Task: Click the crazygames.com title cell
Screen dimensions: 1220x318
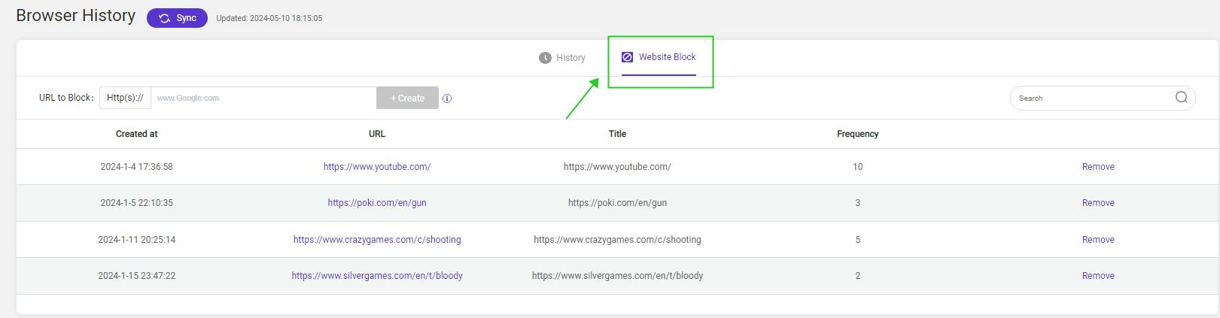Action: click(x=617, y=240)
